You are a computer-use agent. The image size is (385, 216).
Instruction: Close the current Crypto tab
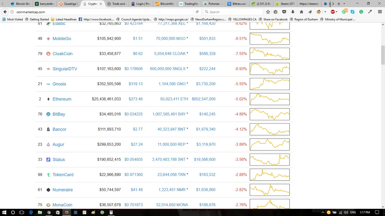coord(101,4)
